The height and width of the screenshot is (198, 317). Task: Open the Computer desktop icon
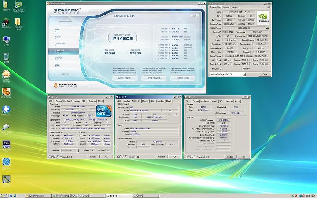pos(6,40)
